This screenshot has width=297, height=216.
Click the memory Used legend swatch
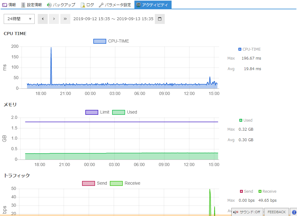point(119,112)
